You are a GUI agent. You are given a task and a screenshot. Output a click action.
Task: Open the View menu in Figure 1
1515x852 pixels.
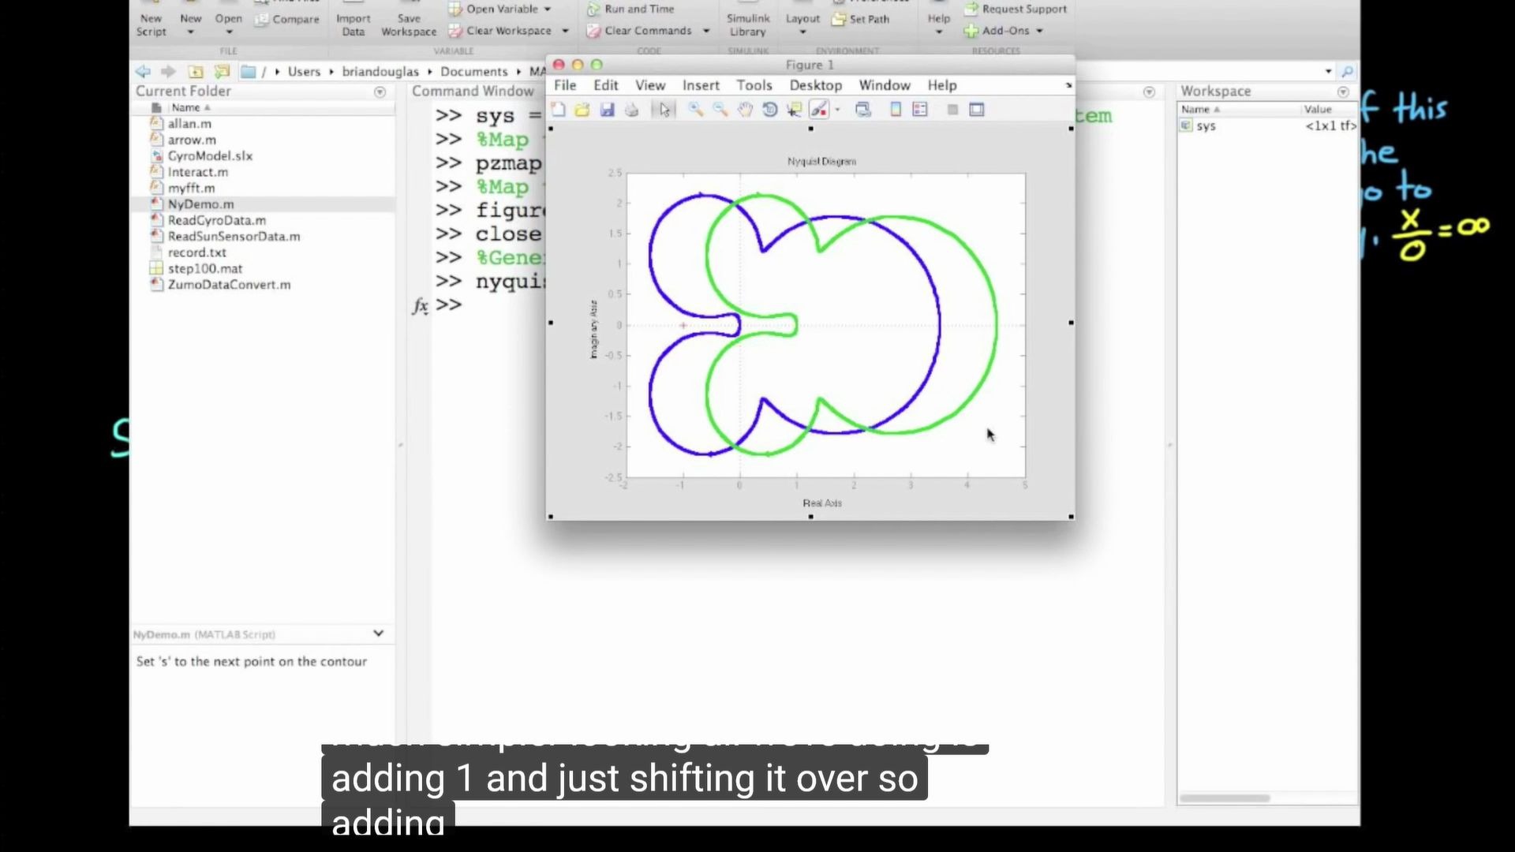tap(650, 85)
